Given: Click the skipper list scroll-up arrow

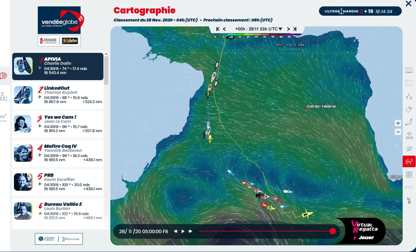Looking at the screenshot, I should click(x=106, y=54).
